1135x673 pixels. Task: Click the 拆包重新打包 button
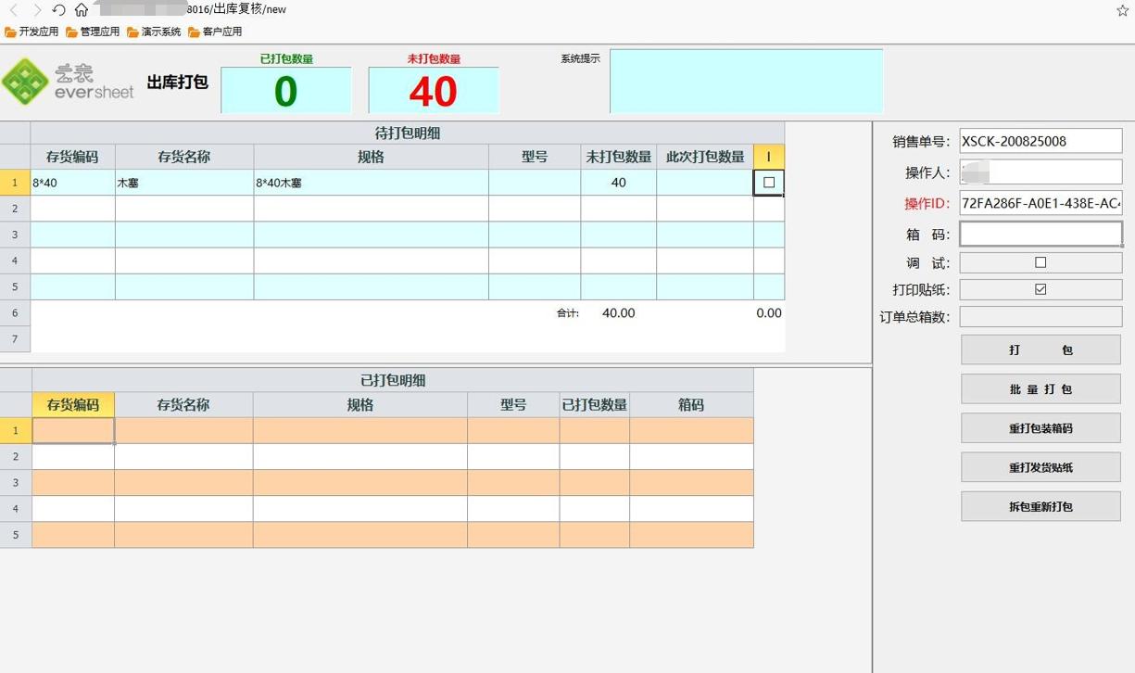[1040, 506]
